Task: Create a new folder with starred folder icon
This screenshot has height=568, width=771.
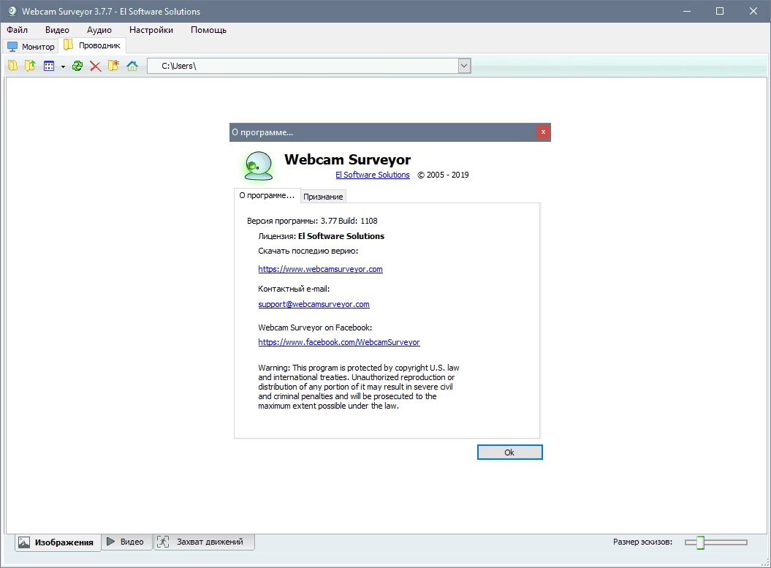Action: (113, 66)
